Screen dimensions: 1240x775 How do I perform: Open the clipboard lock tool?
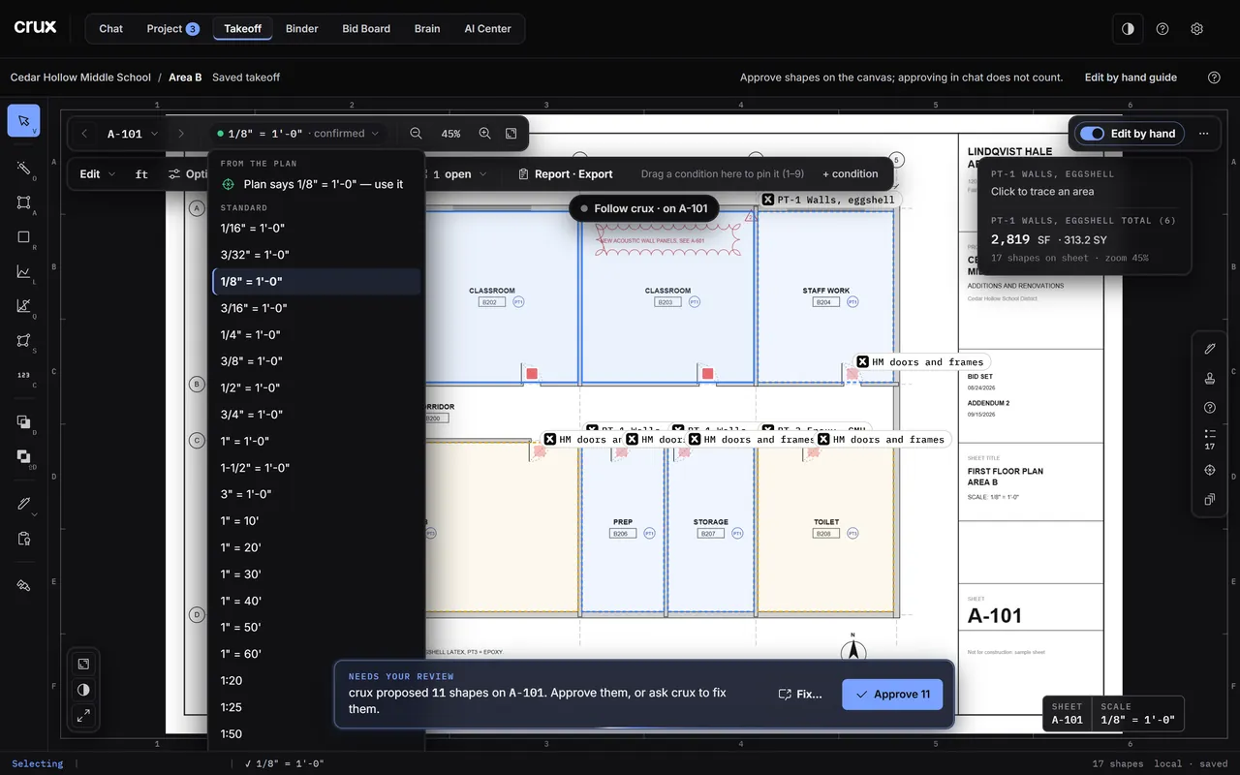click(x=24, y=539)
